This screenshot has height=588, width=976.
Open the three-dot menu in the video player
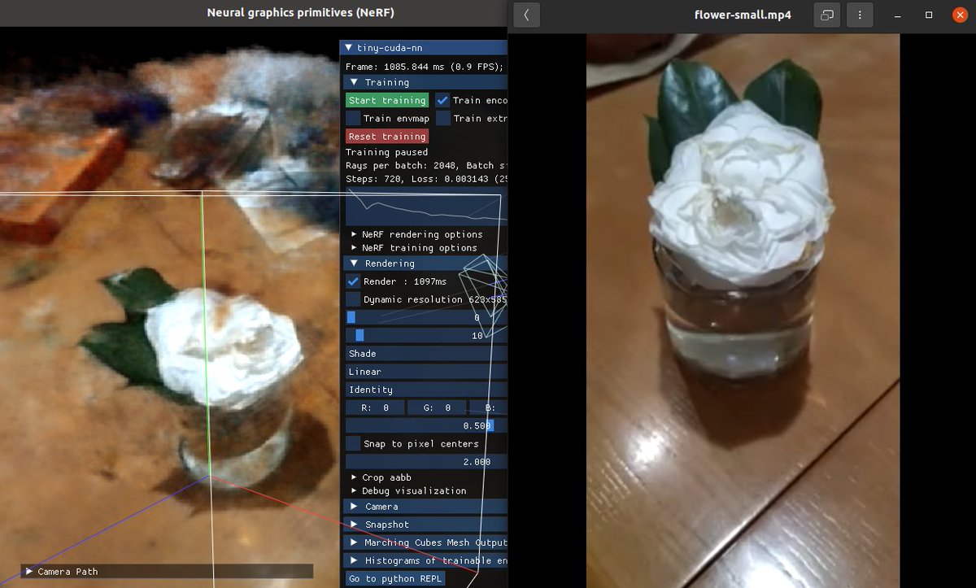[x=860, y=14]
